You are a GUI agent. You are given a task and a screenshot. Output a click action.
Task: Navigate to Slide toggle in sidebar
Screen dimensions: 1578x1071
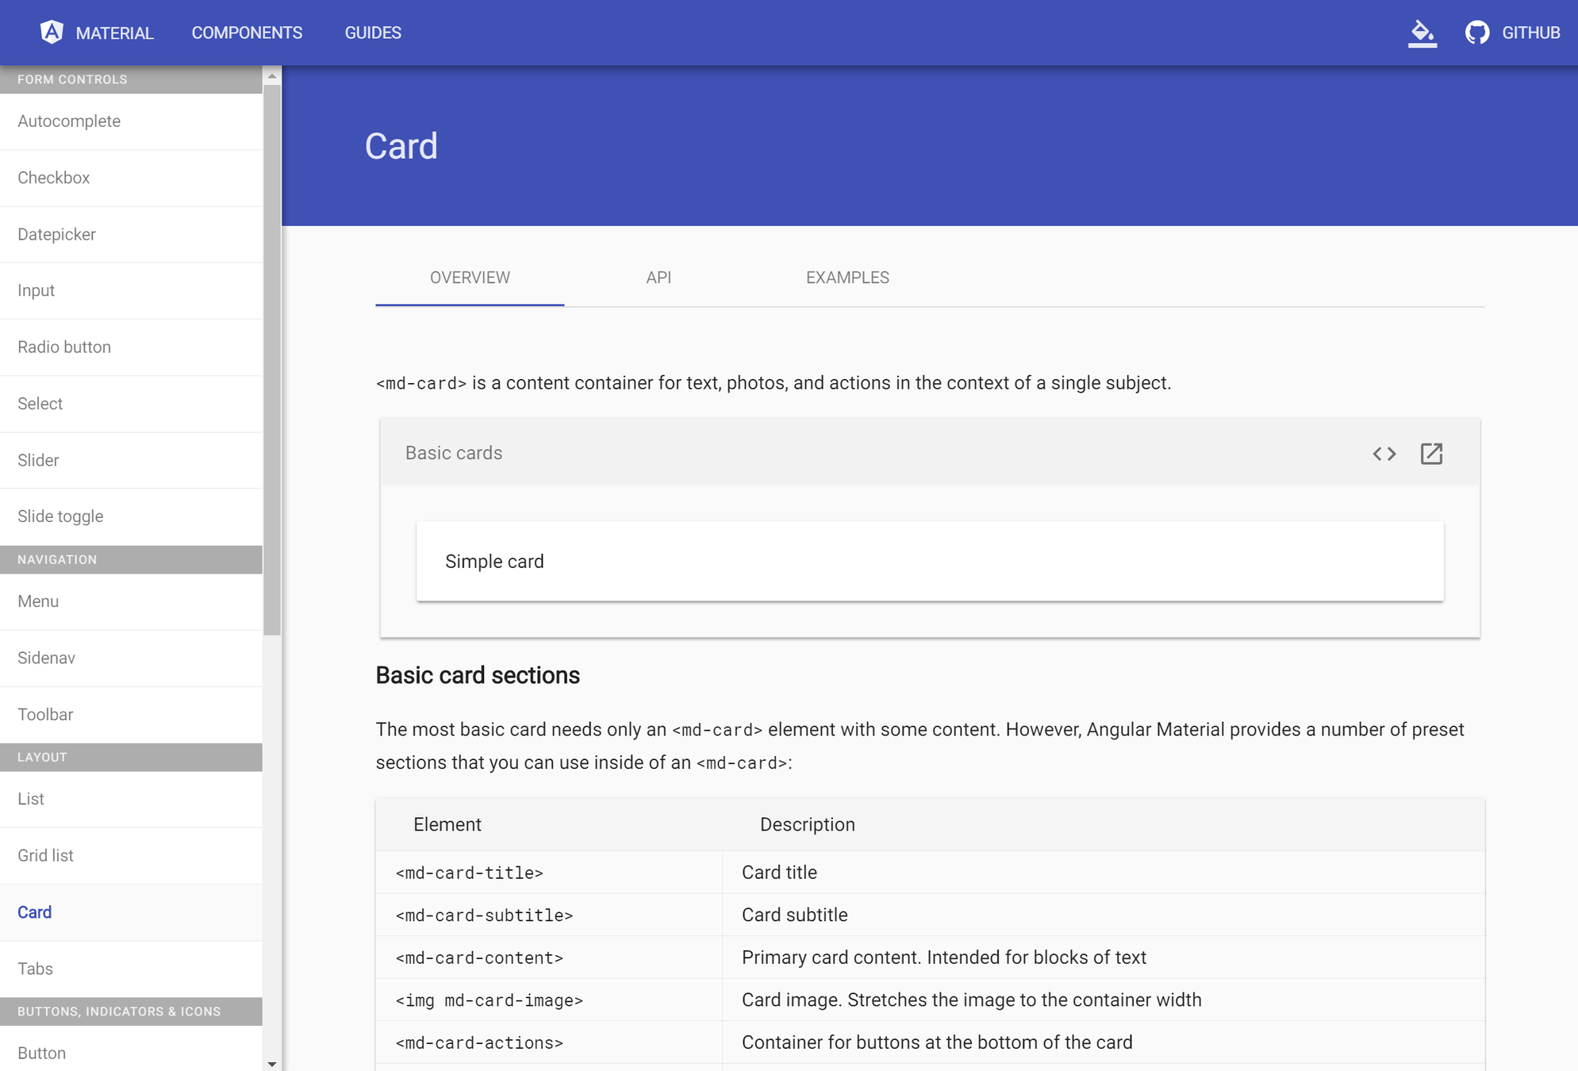tap(60, 516)
